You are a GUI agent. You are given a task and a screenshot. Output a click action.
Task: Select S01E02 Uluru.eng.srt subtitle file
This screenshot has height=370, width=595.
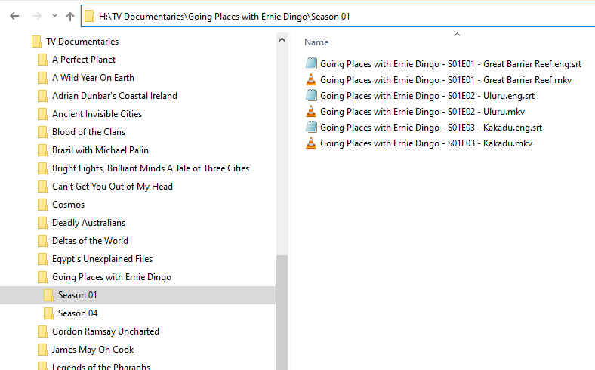pos(427,96)
